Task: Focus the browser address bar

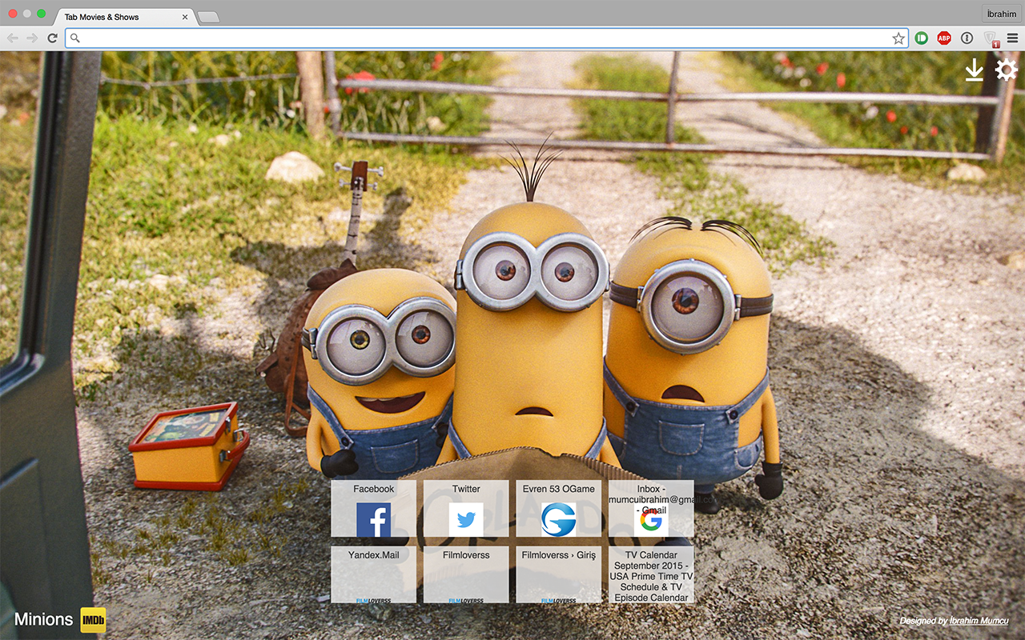Action: point(485,38)
